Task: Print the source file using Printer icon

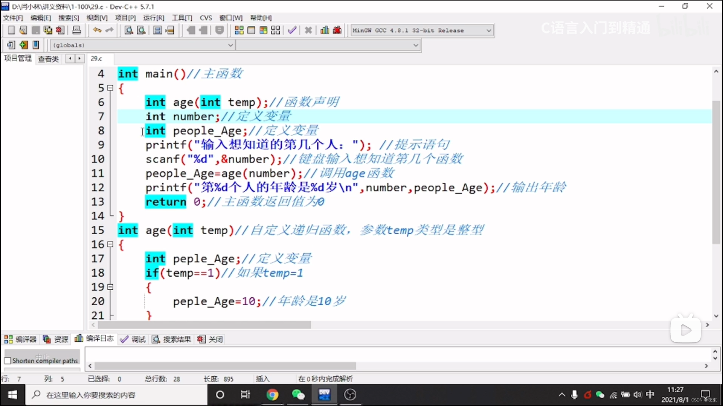Action: 76,30
